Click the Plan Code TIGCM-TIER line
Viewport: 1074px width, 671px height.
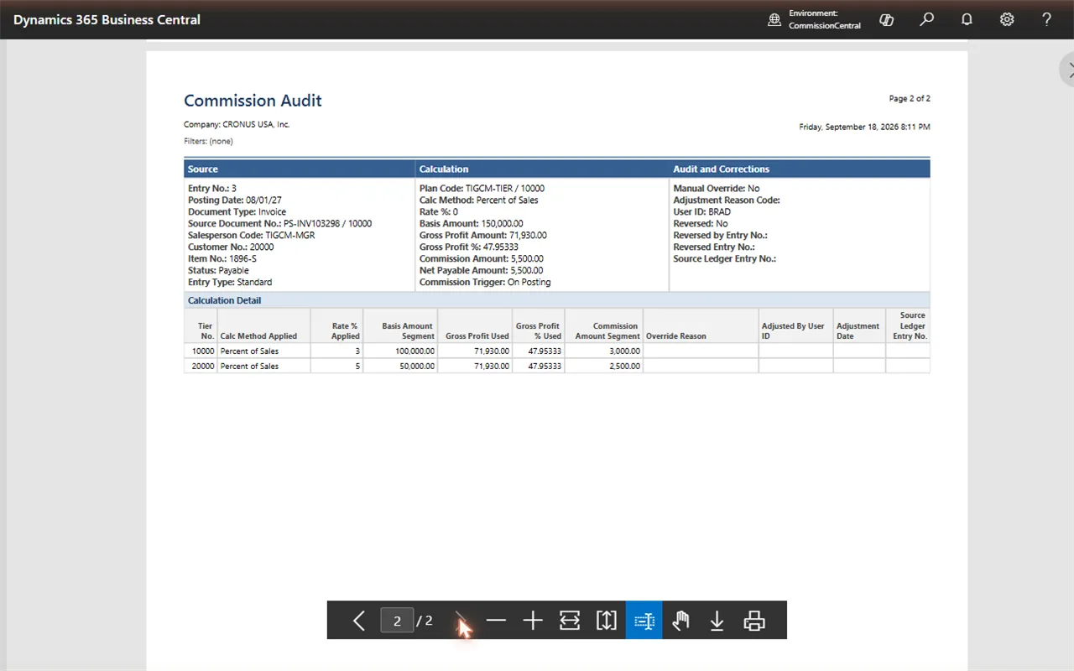482,189
